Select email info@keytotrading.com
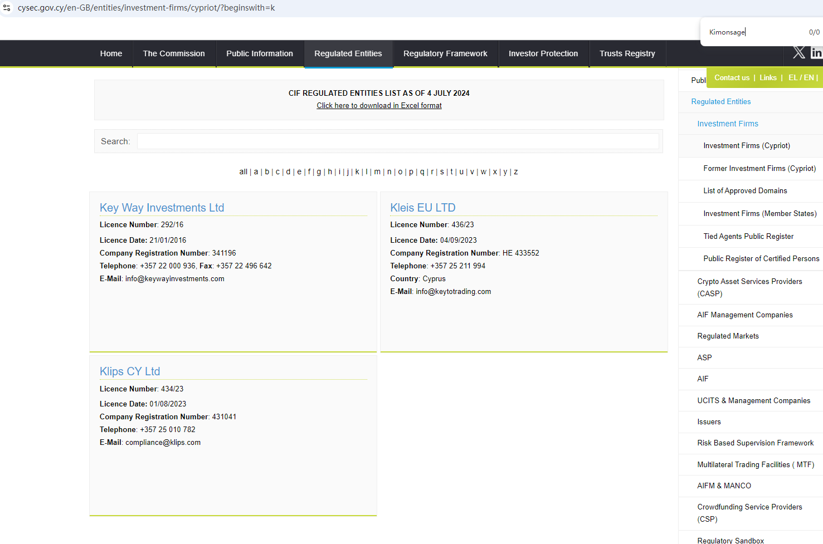Viewport: 823px width, 544px height. (454, 292)
